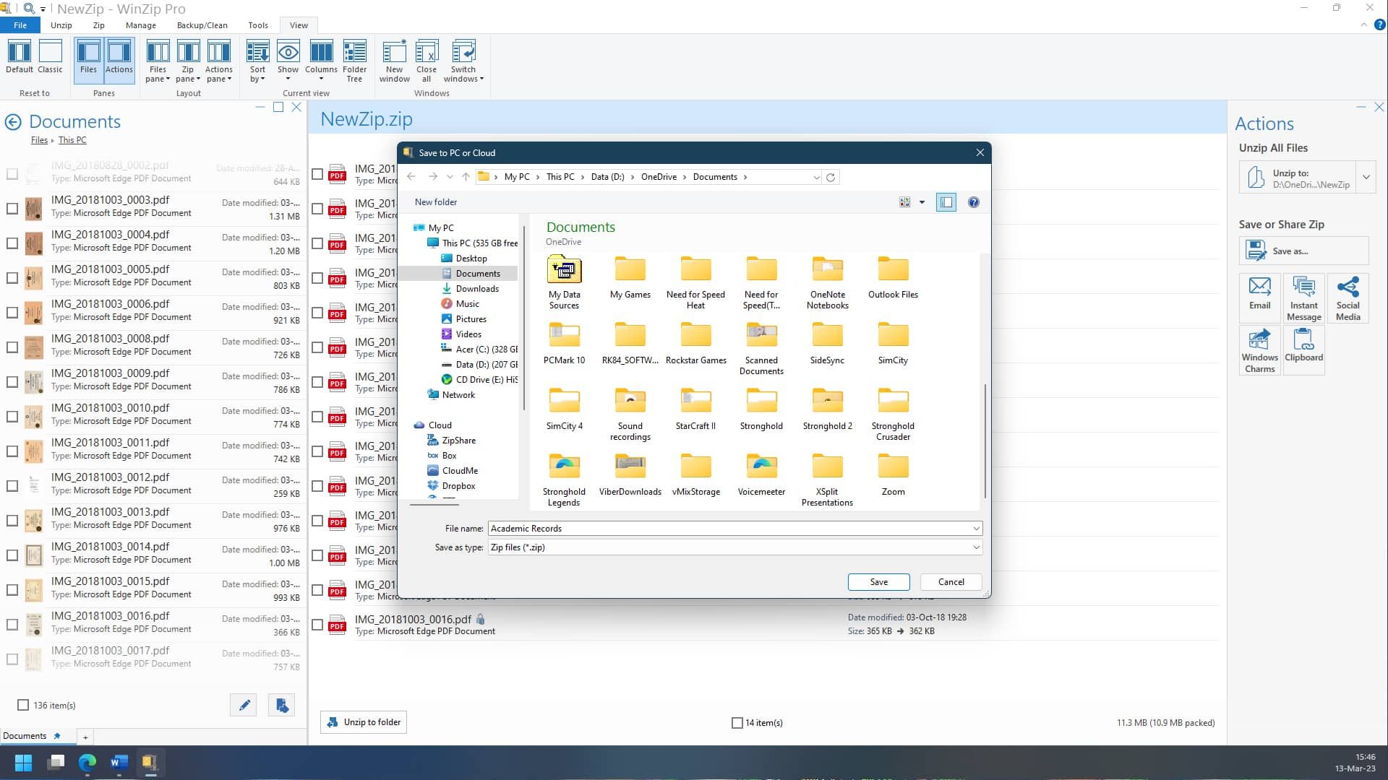This screenshot has height=780, width=1388.
Task: Check the IMG_20181003_0012.pdf checkbox
Action: pos(12,486)
